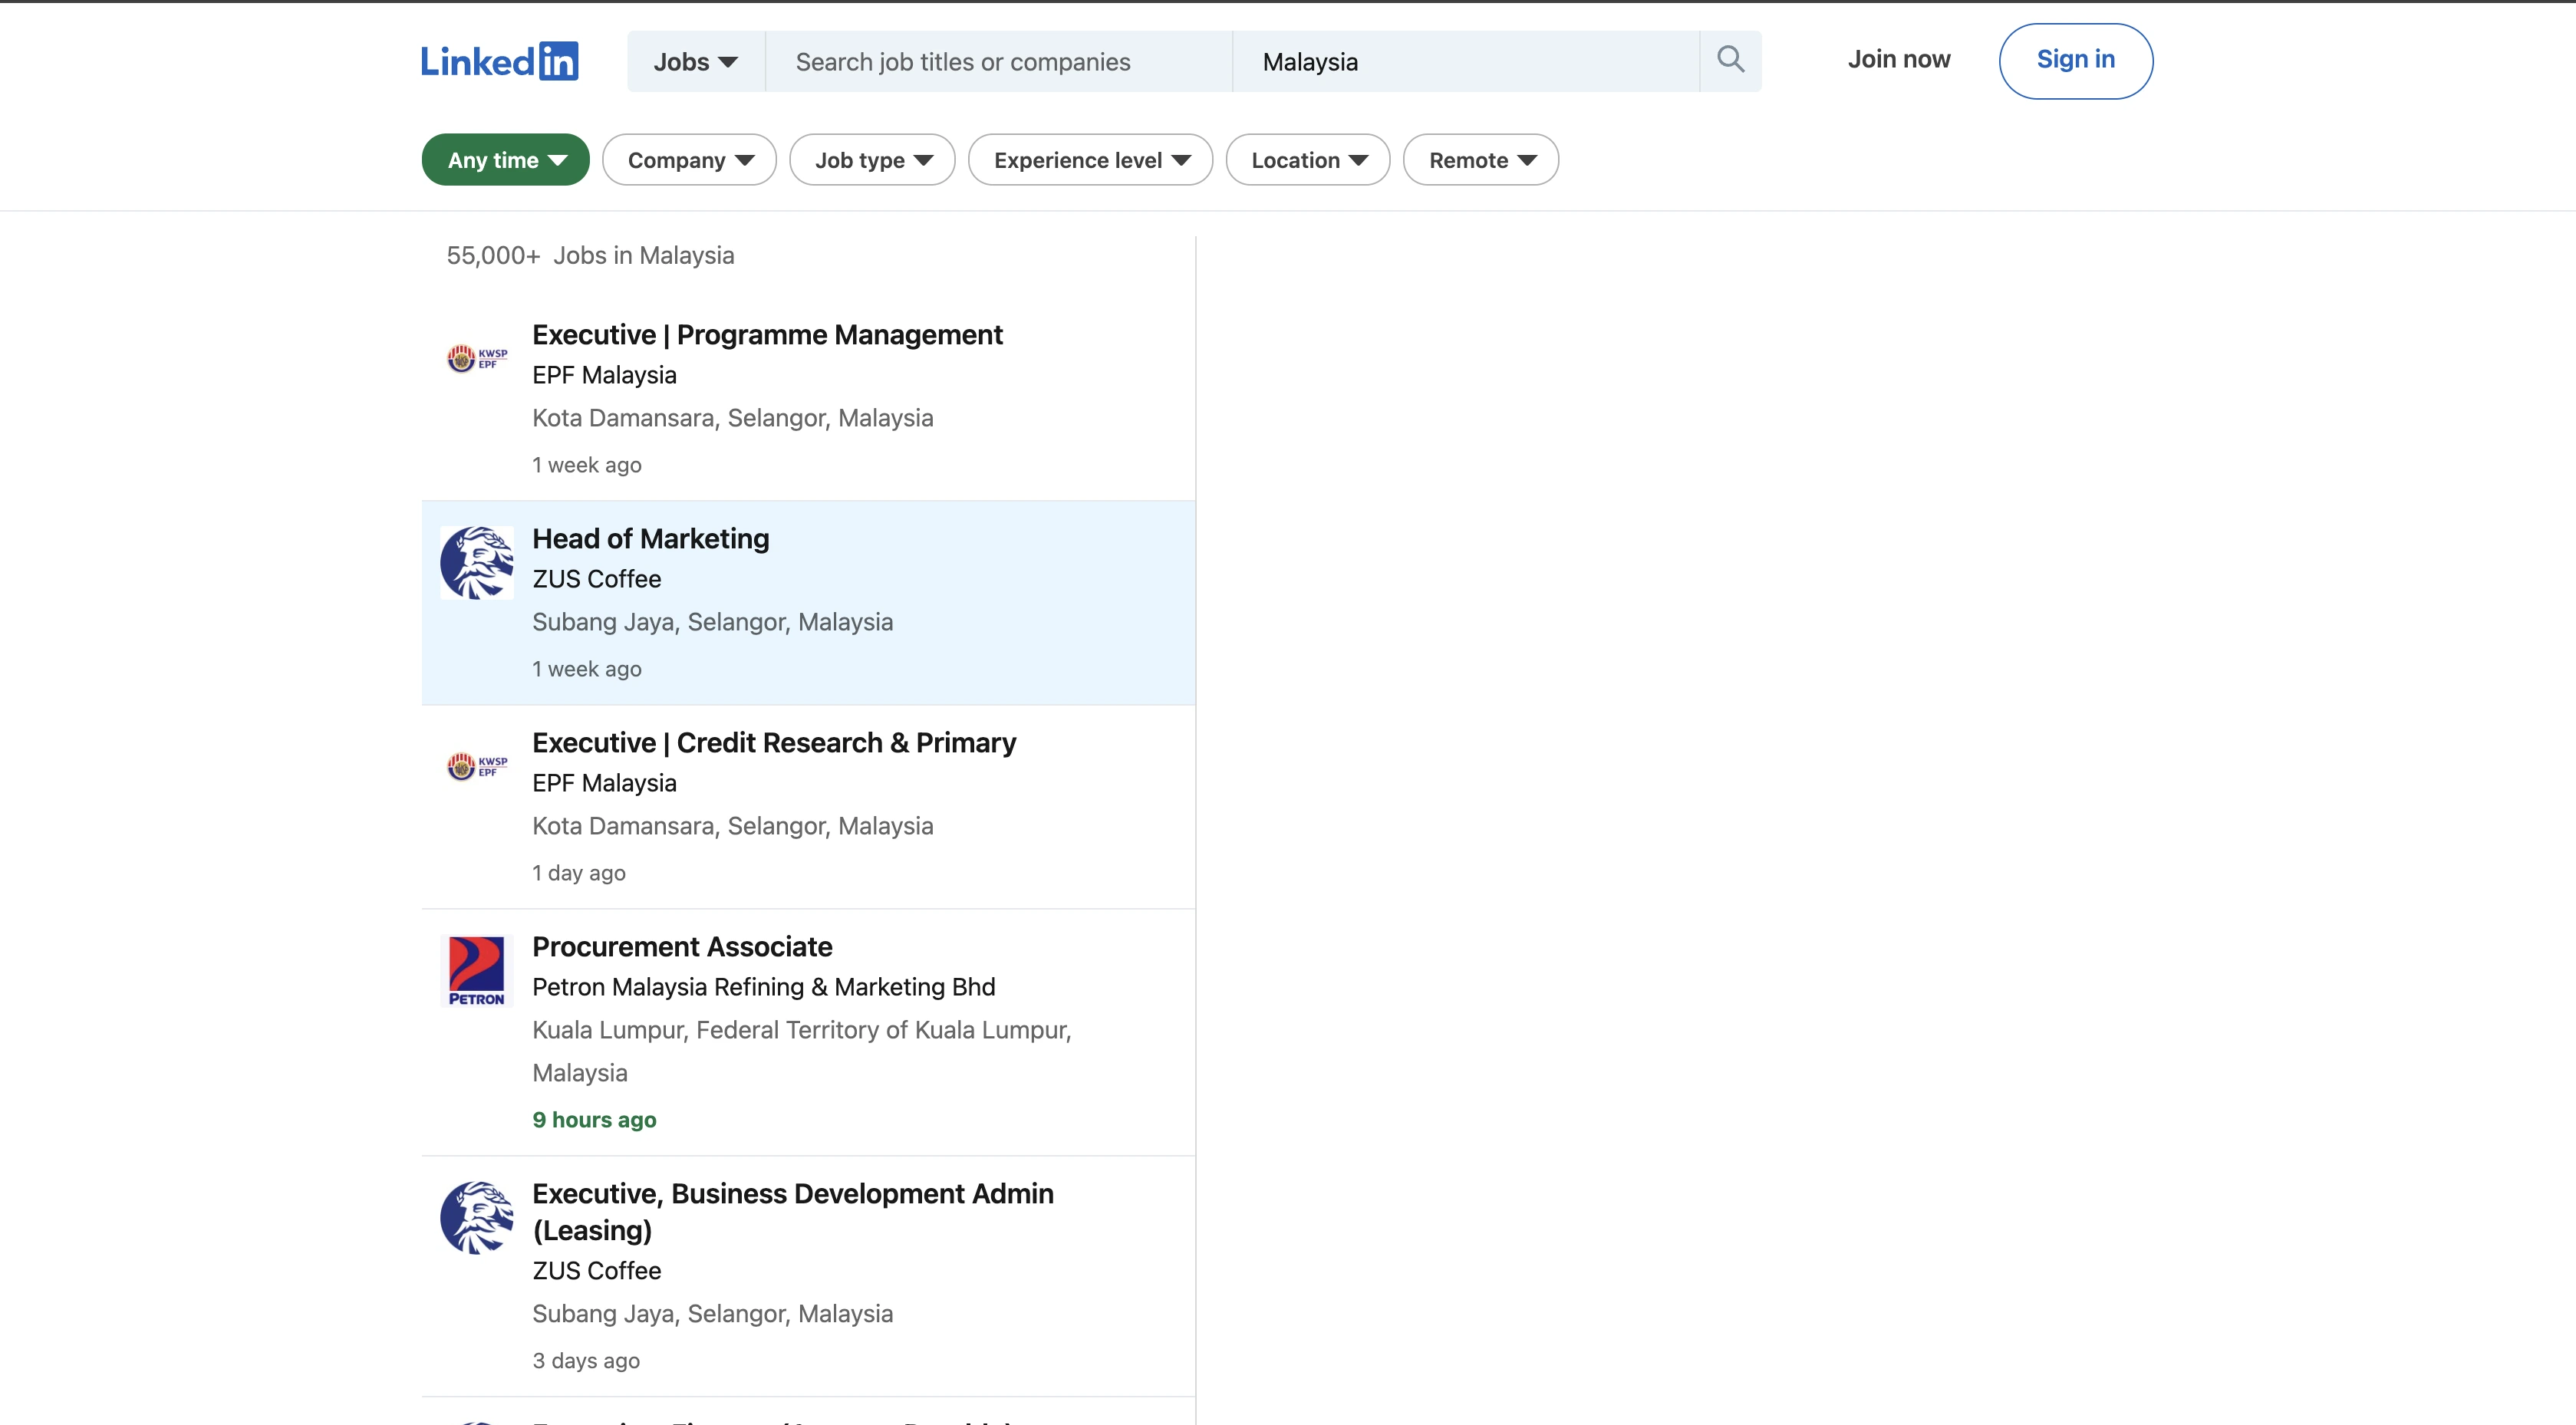Click the Petron logo thumbnail

tap(477, 971)
